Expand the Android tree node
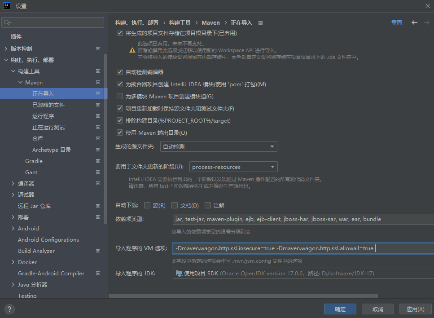The image size is (434, 318). pyautogui.click(x=13, y=228)
